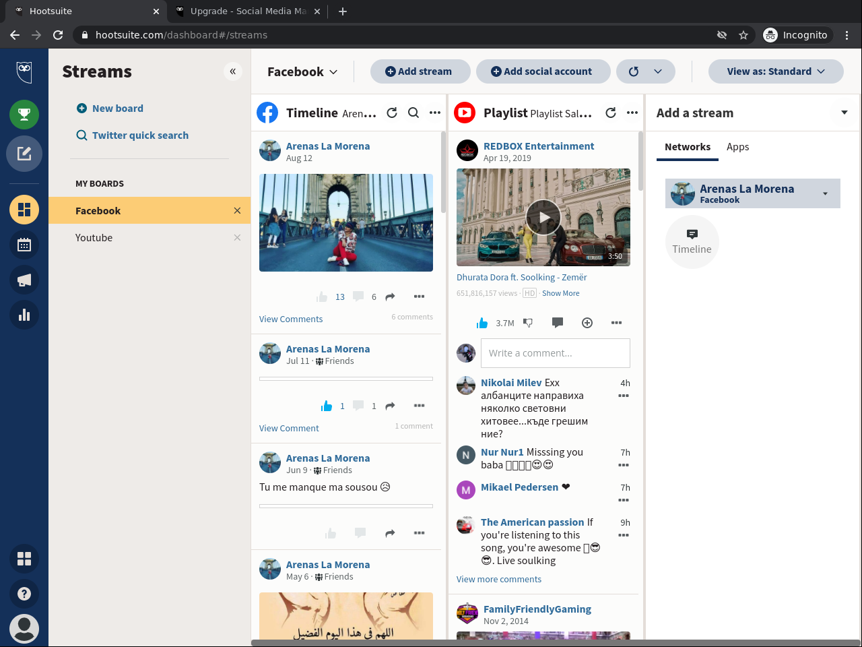Viewport: 862px width, 647px height.
Task: Switch to the Upgrade browser tab
Action: tap(248, 11)
